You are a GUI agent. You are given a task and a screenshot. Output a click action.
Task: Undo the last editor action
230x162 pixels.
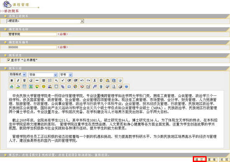click(x=82, y=80)
